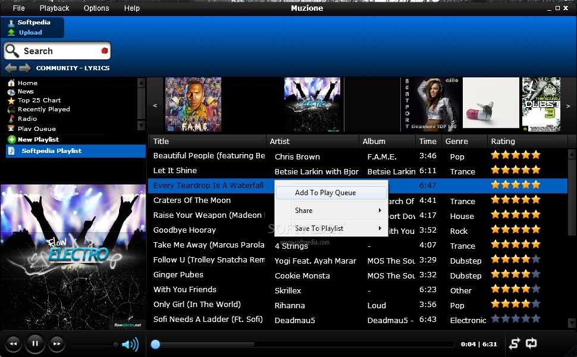
Task: Click the volume slider handle
Action: (115, 345)
